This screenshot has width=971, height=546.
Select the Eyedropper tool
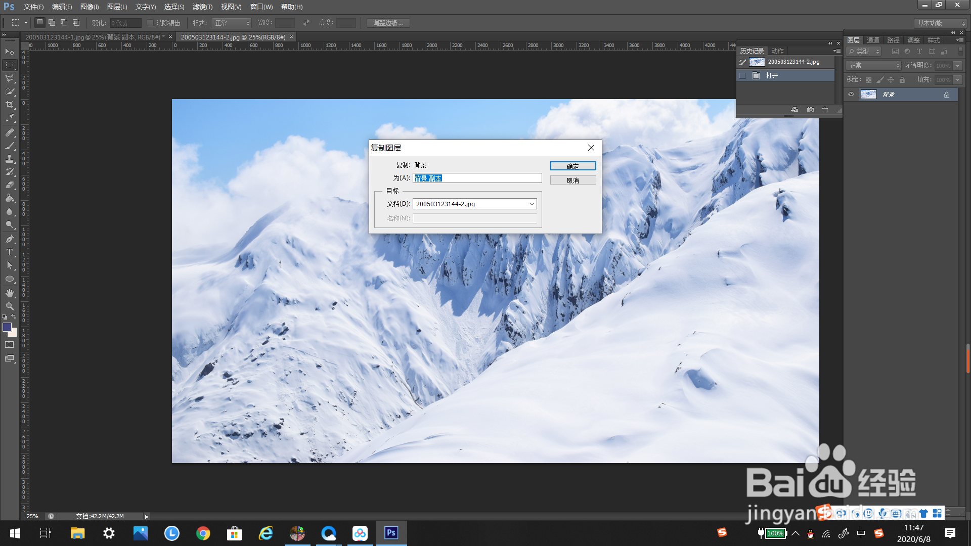coord(10,118)
